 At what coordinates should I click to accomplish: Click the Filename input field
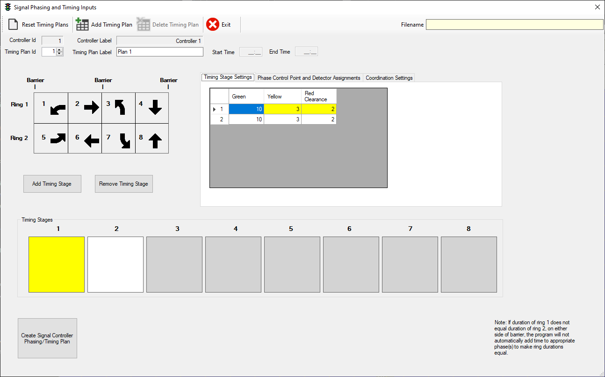[x=514, y=25]
